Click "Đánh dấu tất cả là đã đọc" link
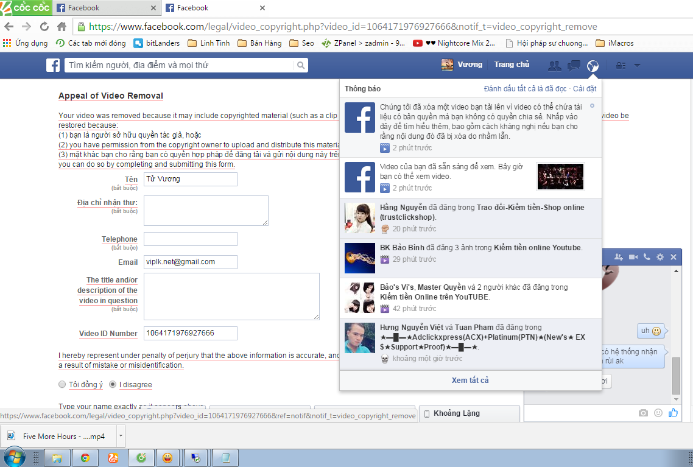The height and width of the screenshot is (467, 693). tap(524, 89)
